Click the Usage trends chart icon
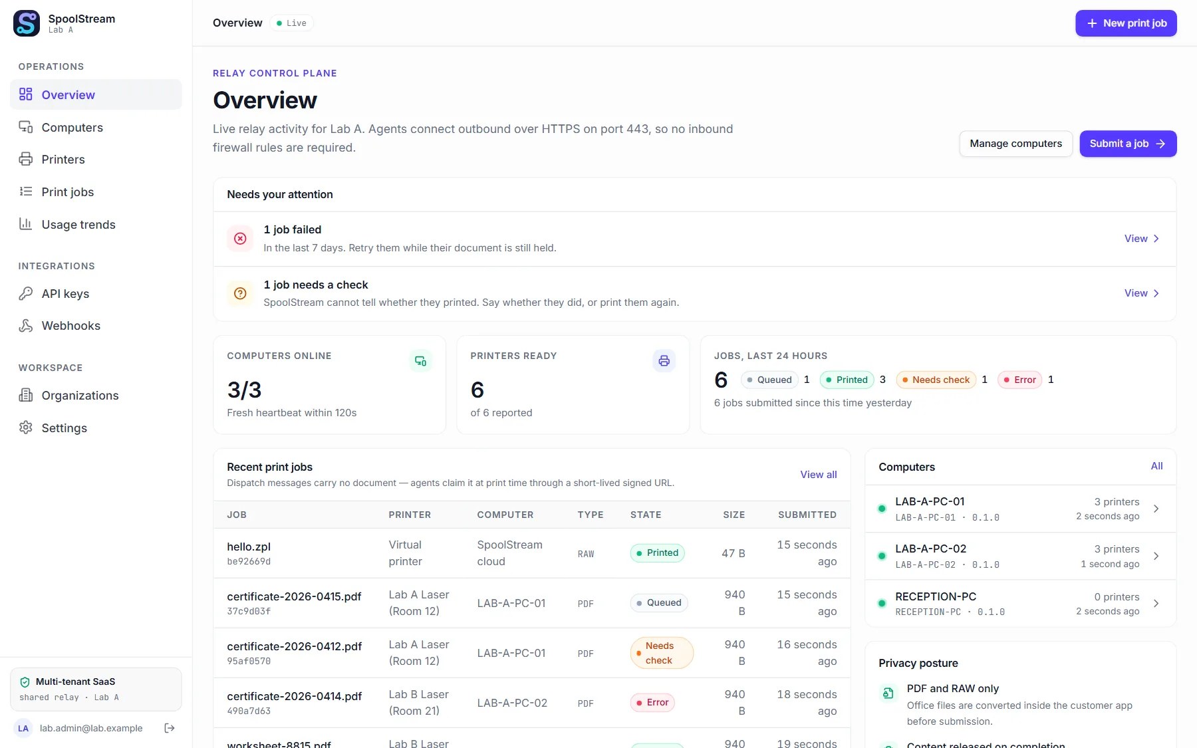The width and height of the screenshot is (1197, 748). [26, 224]
